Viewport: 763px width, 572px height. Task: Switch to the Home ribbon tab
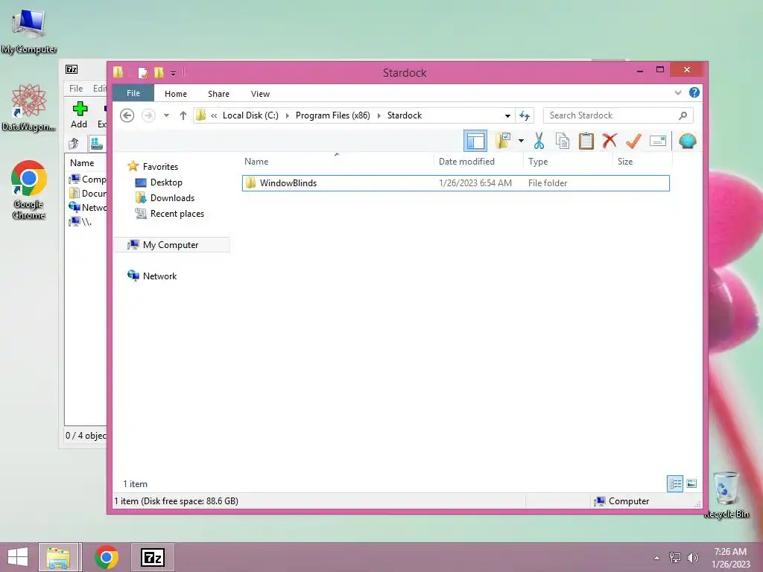tap(176, 94)
